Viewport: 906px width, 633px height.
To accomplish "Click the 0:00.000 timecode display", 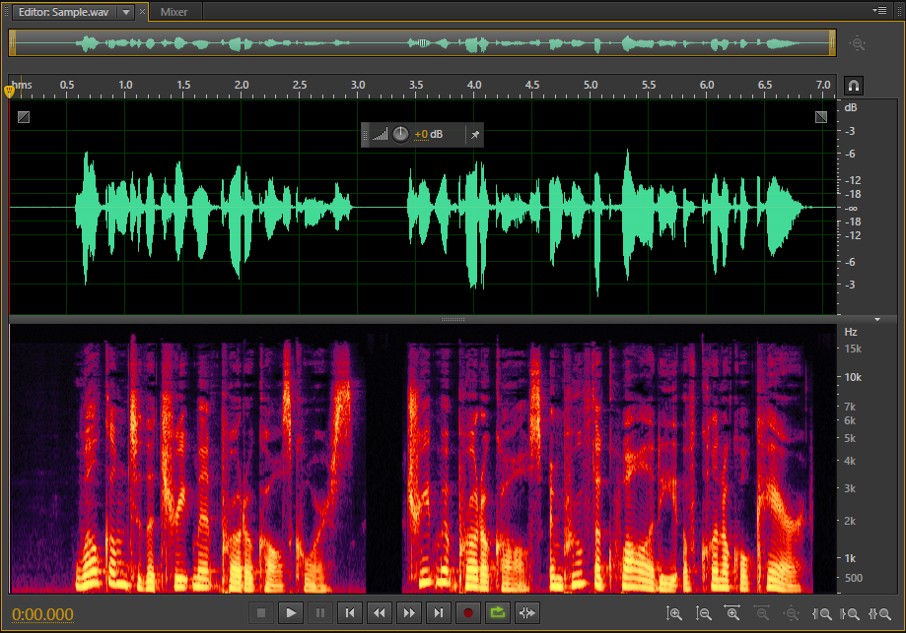I will [42, 614].
